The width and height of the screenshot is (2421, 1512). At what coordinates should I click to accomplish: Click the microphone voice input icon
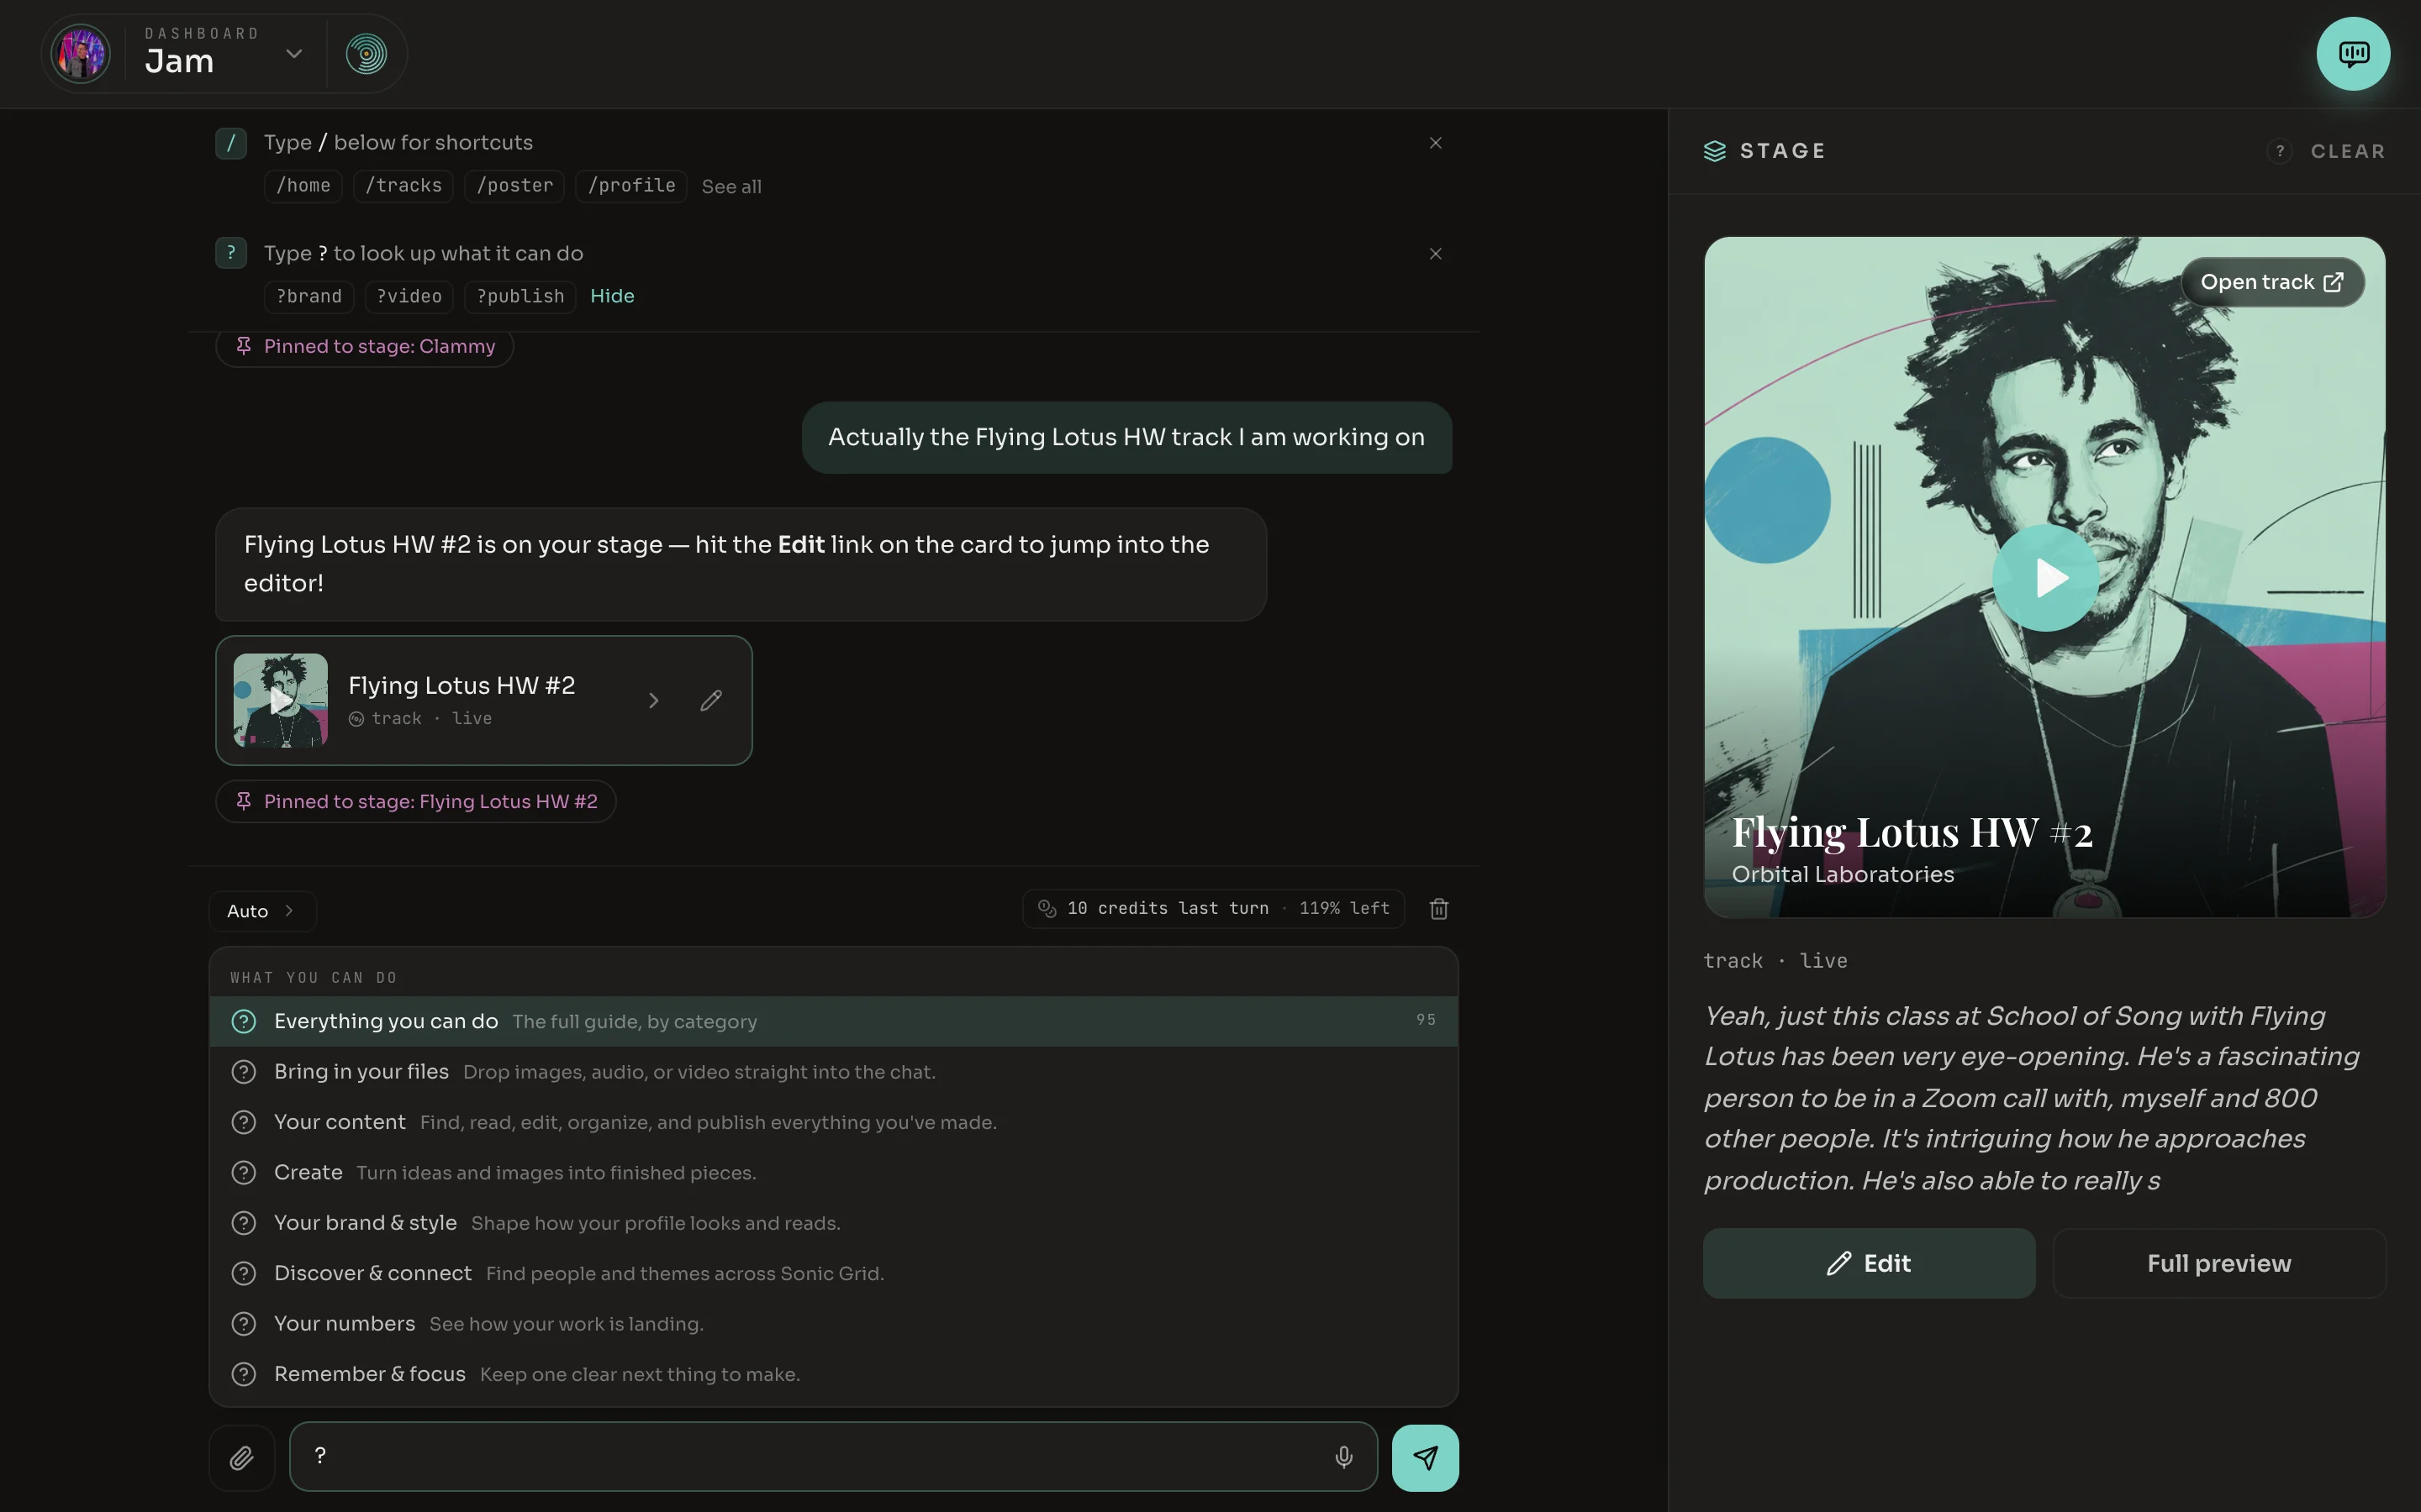click(1343, 1457)
